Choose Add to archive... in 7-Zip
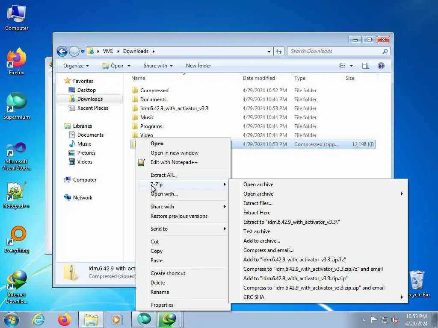The image size is (438, 328). click(x=261, y=241)
